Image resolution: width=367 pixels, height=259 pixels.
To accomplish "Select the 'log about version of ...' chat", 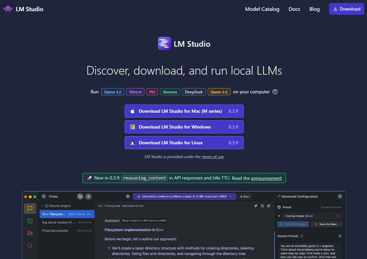I will [x=67, y=223].
